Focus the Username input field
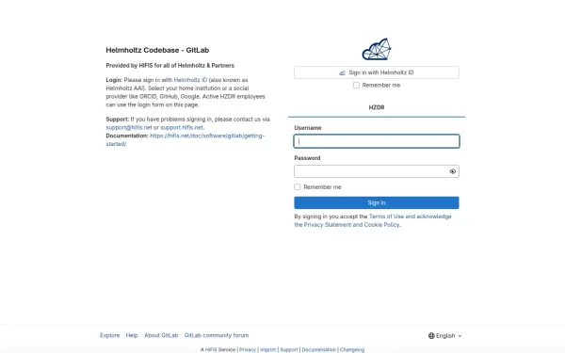 click(377, 141)
